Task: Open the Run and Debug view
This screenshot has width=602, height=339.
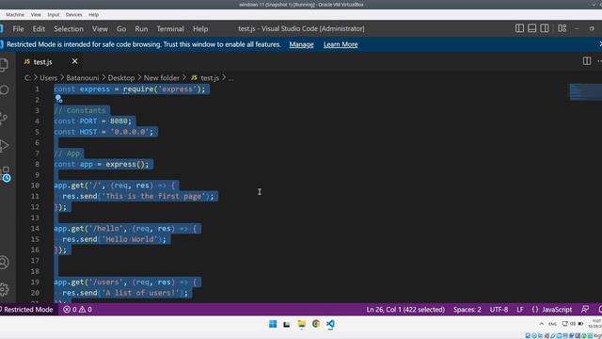Action: tap(4, 146)
